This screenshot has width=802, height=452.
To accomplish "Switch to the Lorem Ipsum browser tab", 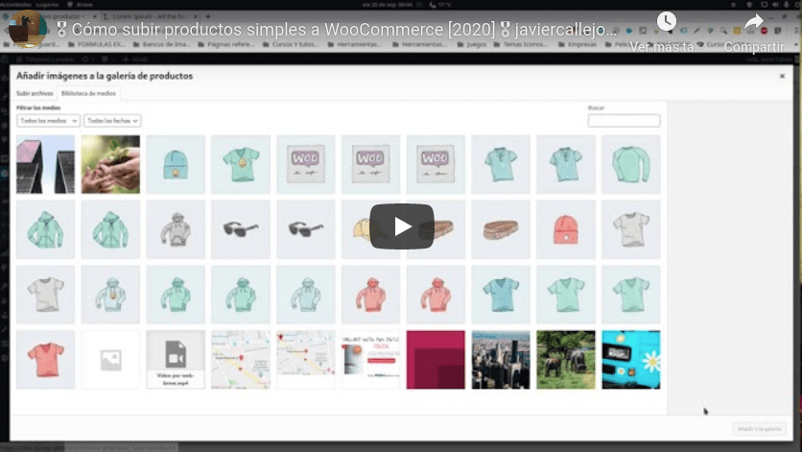I will [150, 16].
